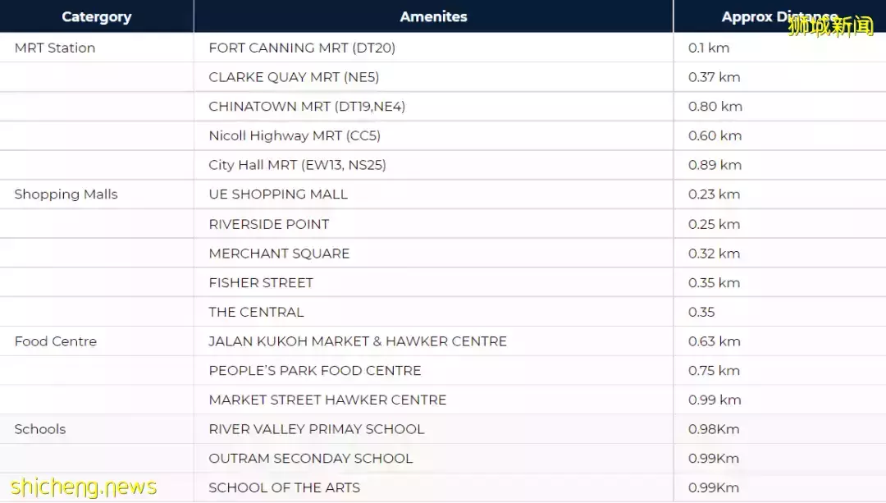Select the FORT CANNING MRT (DT20) cell
Viewport: 886px width, 503px height.
pyautogui.click(x=302, y=48)
